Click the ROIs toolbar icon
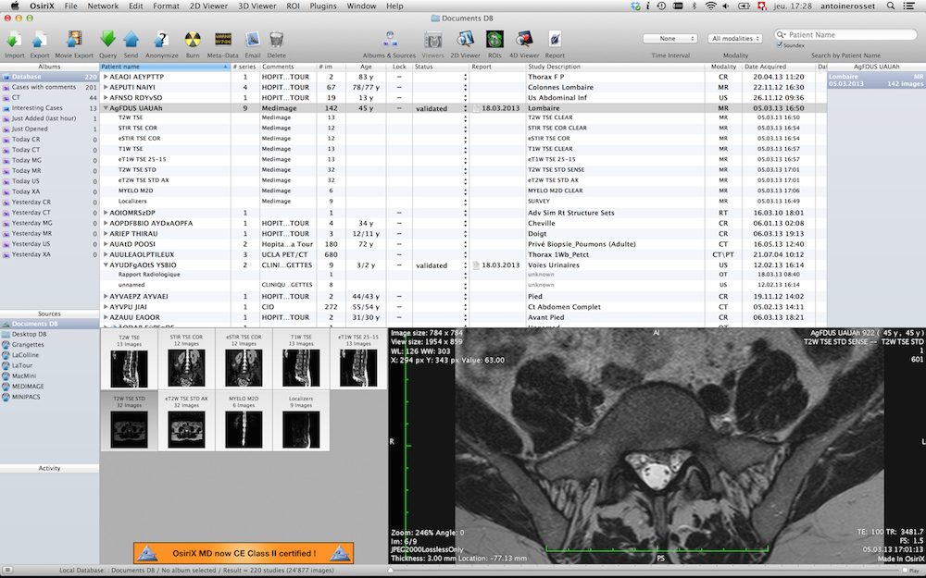 click(x=494, y=40)
